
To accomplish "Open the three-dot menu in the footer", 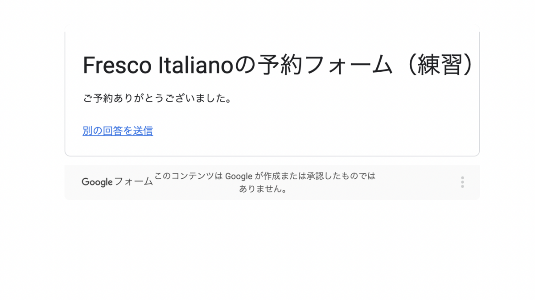I will point(462,182).
